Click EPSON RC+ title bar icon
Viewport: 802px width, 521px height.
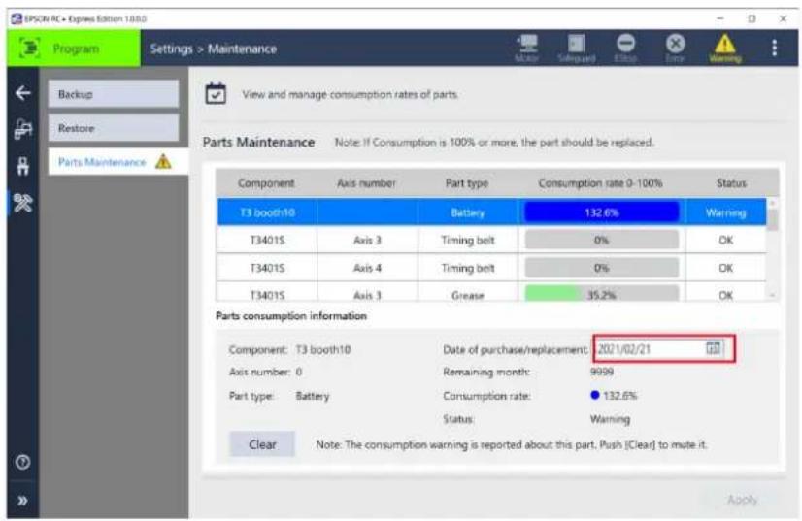coord(17,18)
